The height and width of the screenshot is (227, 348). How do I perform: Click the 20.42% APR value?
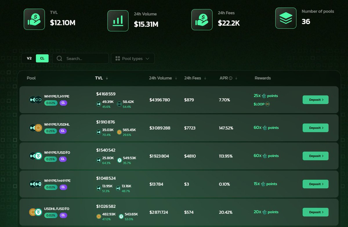tap(226, 212)
